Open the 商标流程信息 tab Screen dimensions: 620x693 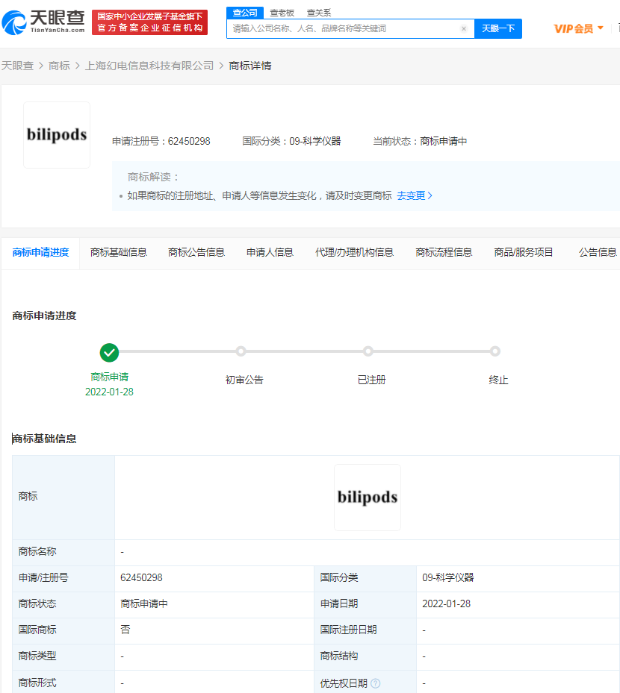click(x=444, y=252)
